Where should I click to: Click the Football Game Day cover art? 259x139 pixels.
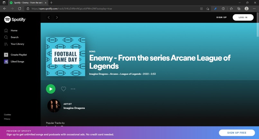coord(66,57)
